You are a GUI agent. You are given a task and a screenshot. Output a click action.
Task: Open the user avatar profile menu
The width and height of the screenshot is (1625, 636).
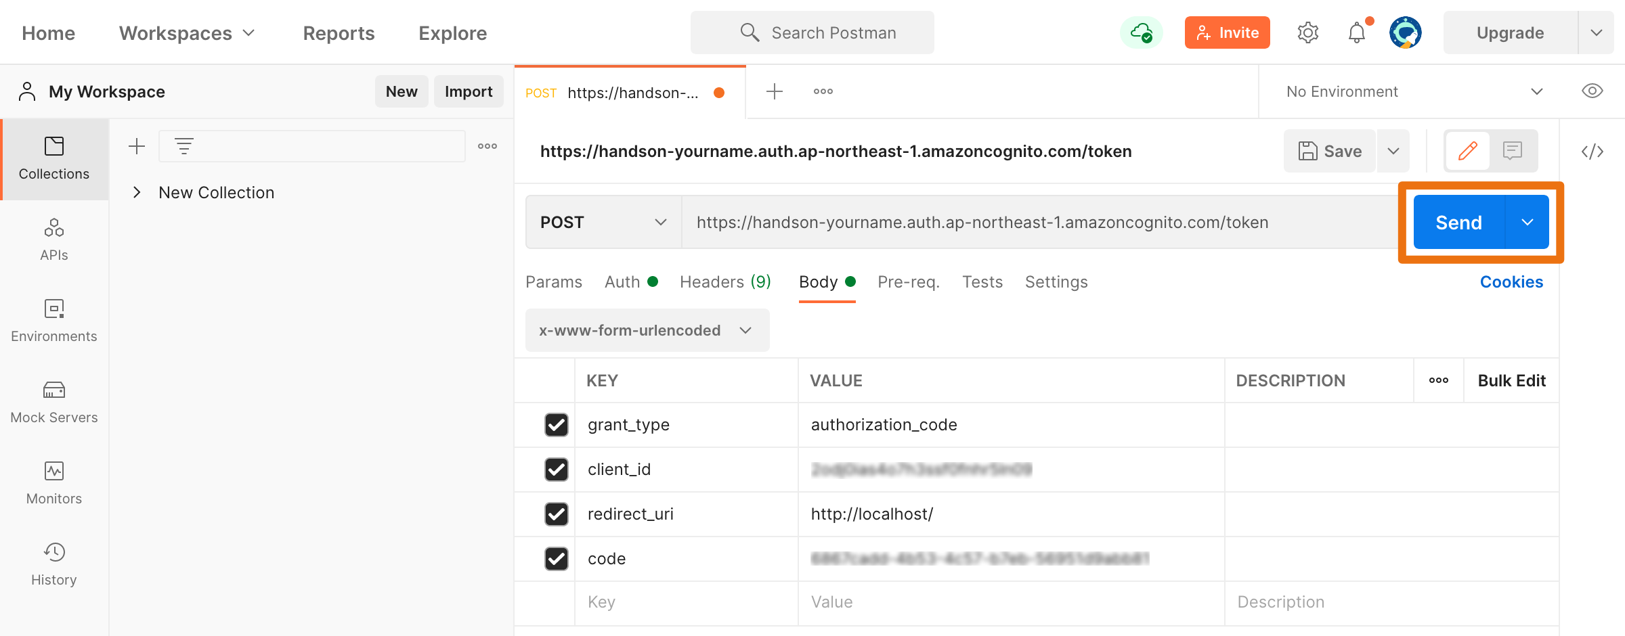pos(1406,32)
